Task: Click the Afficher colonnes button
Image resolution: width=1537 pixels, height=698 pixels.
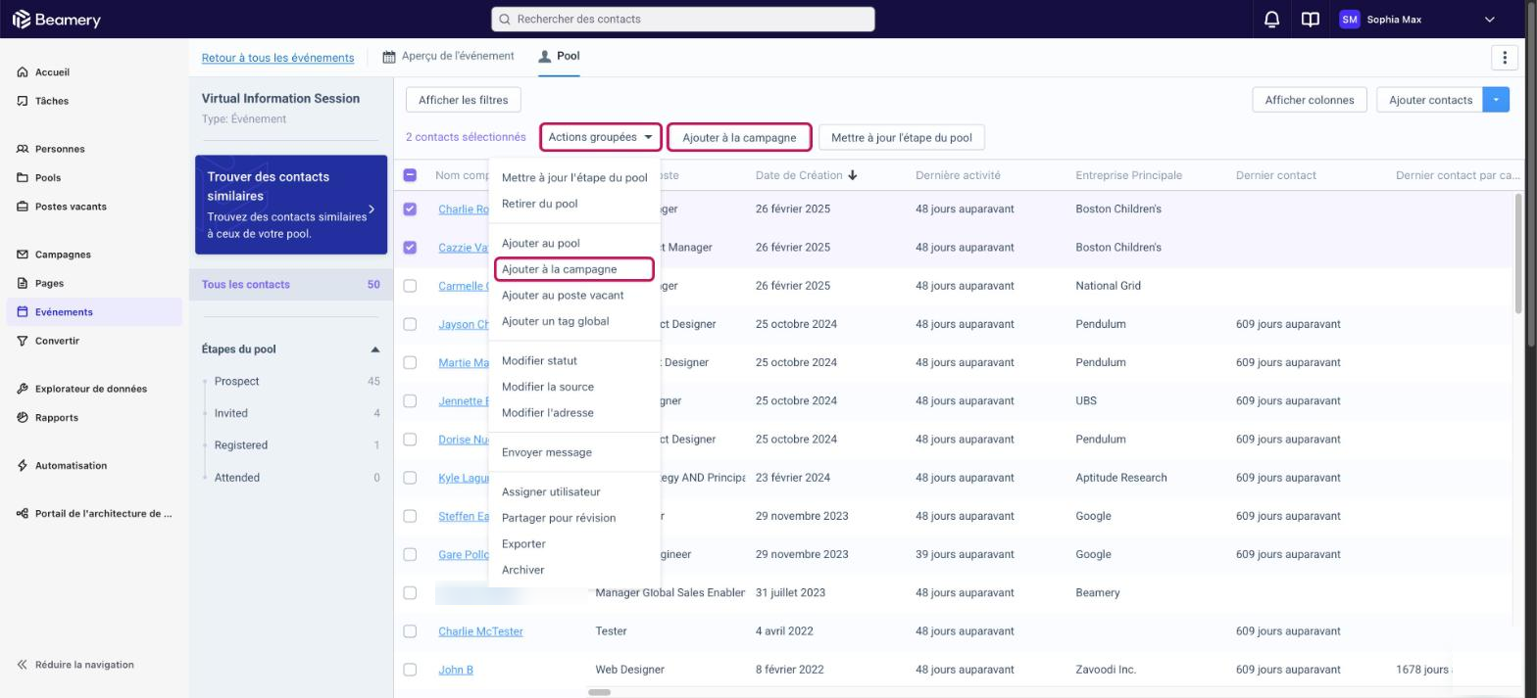Action: (1310, 100)
